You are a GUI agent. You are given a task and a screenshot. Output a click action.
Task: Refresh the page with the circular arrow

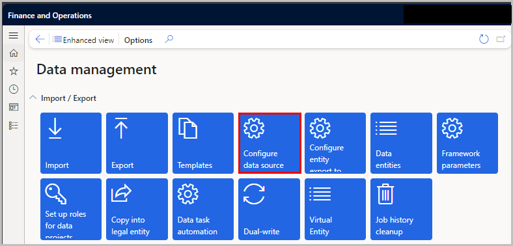point(484,39)
